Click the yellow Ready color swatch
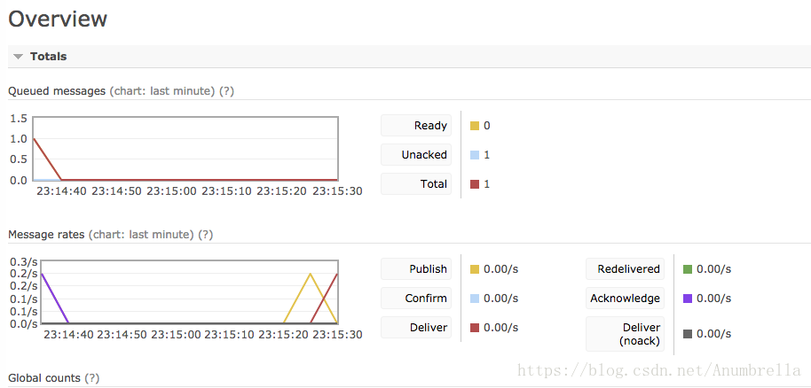This screenshot has width=811, height=388. [x=475, y=126]
